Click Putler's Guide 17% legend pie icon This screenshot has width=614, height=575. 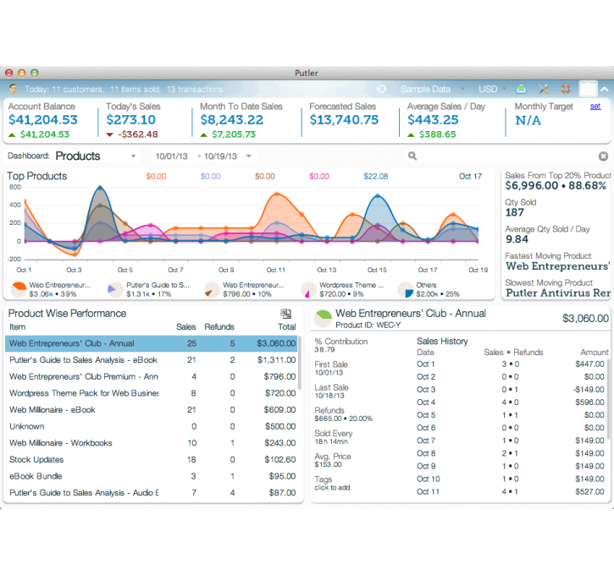click(x=115, y=289)
